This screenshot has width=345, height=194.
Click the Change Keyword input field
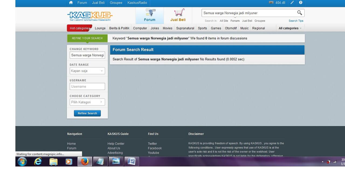pyautogui.click(x=87, y=55)
